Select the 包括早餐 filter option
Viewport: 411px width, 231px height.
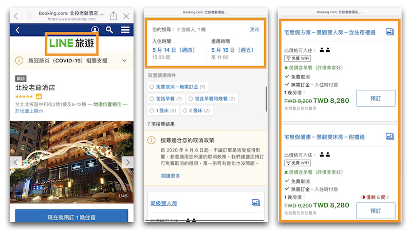pos(165,99)
